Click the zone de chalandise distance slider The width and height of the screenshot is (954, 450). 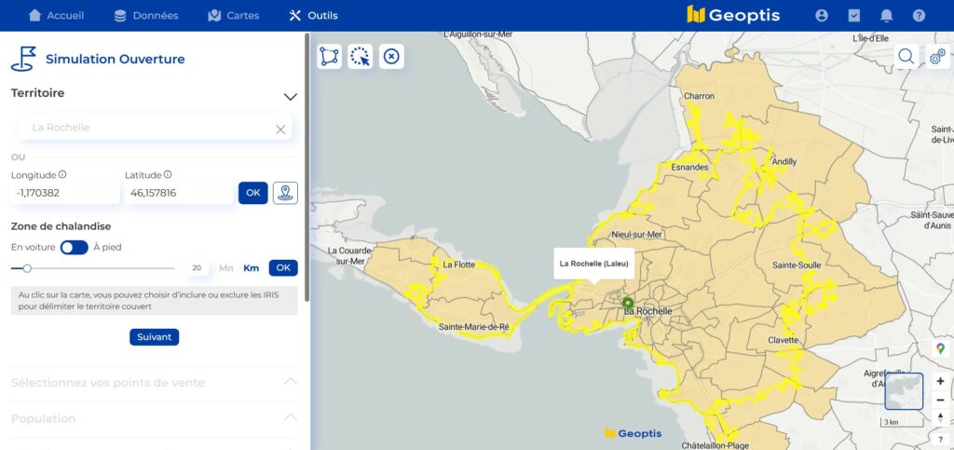(92, 268)
